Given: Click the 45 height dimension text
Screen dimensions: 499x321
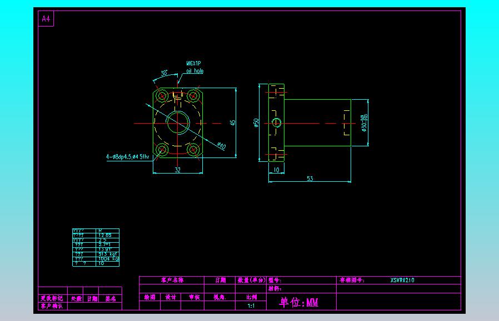Looking at the screenshot, I should coord(233,123).
